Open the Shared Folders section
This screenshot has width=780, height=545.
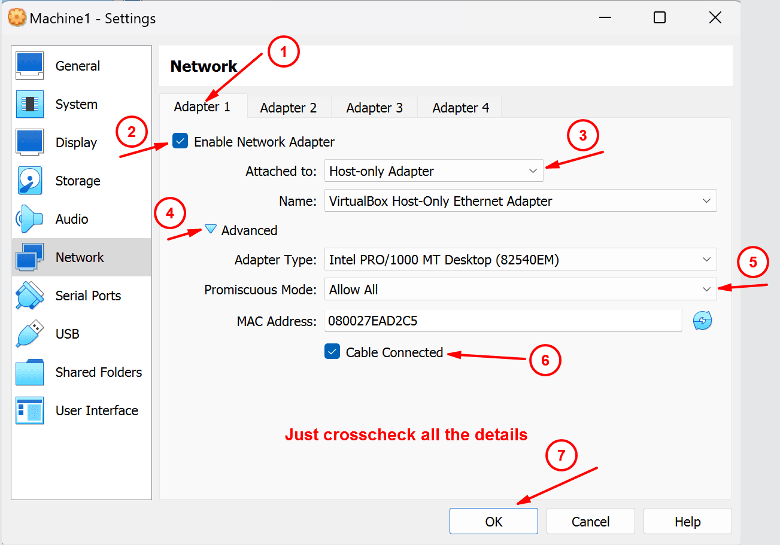pyautogui.click(x=98, y=372)
